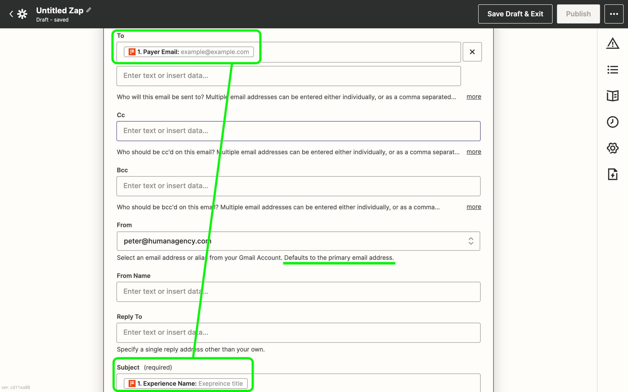
Task: Open the list outline sidebar icon
Action: click(612, 70)
